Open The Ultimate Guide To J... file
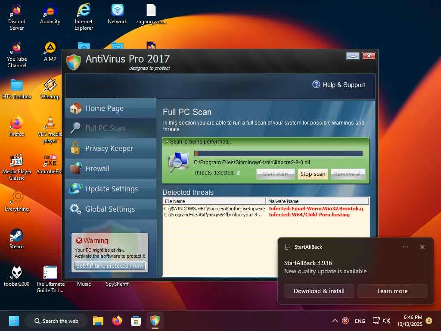This screenshot has height=331, width=441. (x=50, y=279)
